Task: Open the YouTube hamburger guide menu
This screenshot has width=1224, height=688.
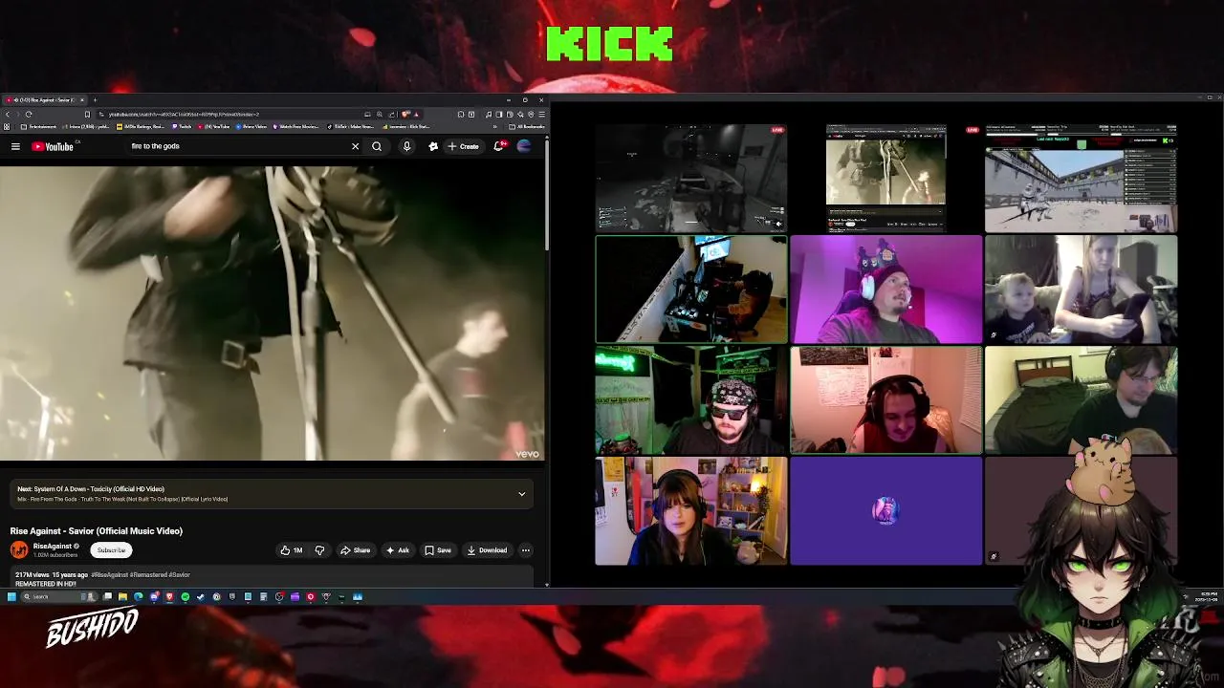Action: 15,146
